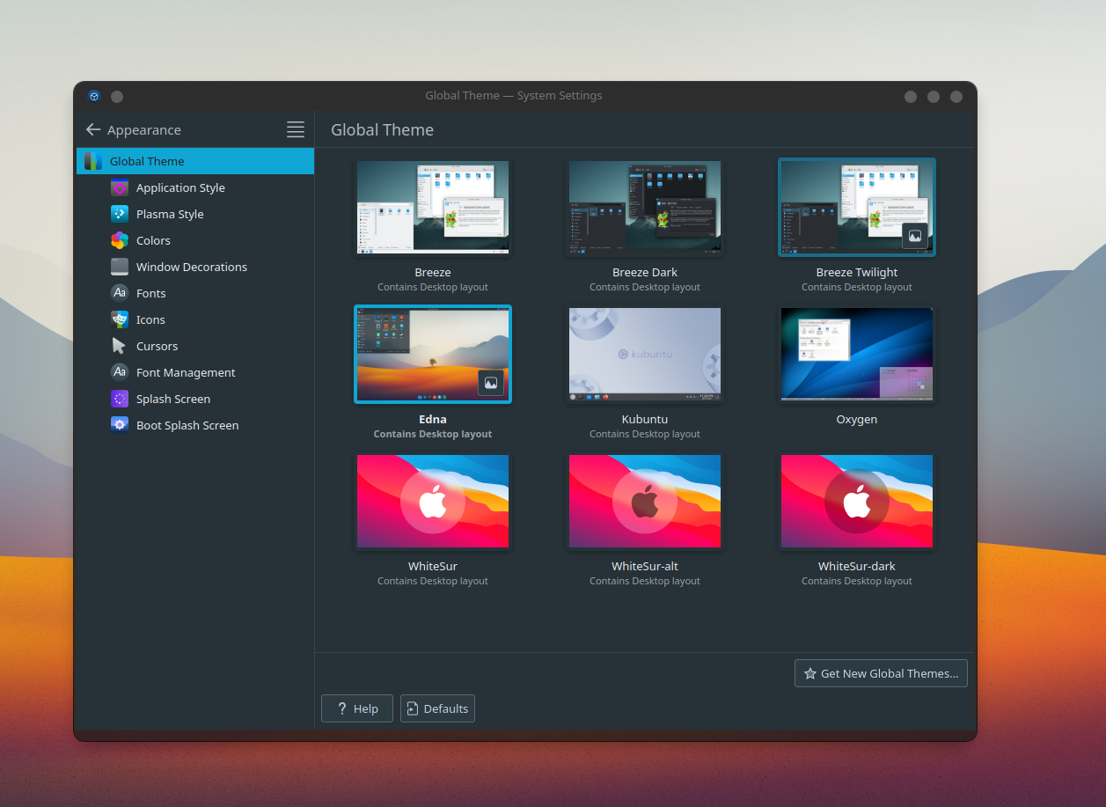Click the preview image icon on the Breeze Twilight thumbnail
The width and height of the screenshot is (1106, 807).
915,236
